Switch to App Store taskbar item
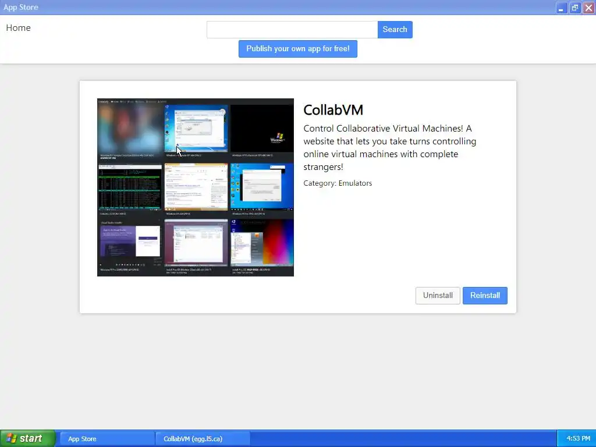Viewport: 596px width, 447px height. [108, 439]
